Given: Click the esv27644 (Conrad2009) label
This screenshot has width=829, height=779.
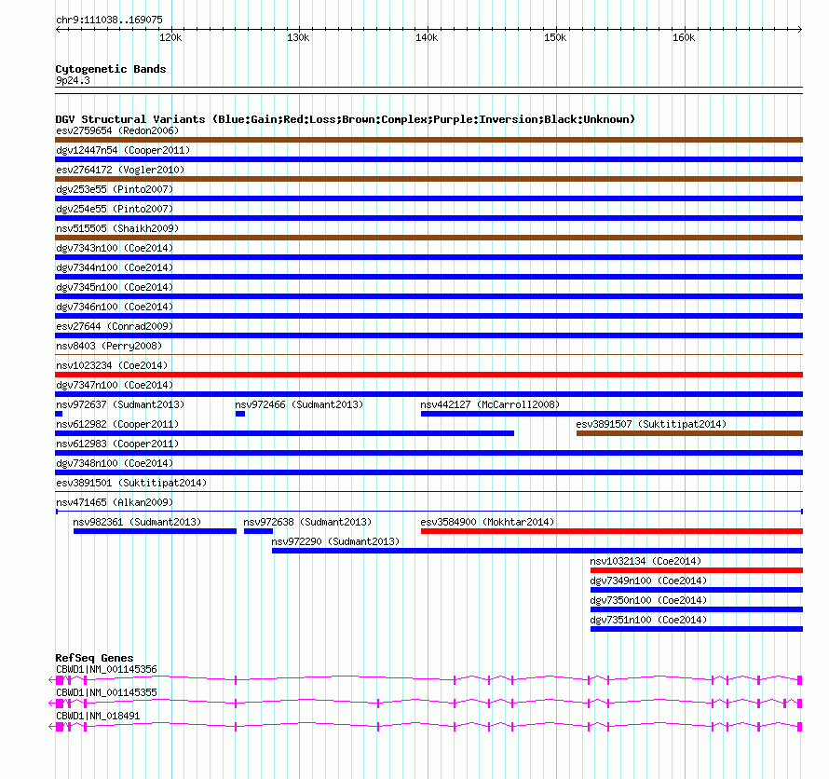Looking at the screenshot, I should [x=115, y=326].
